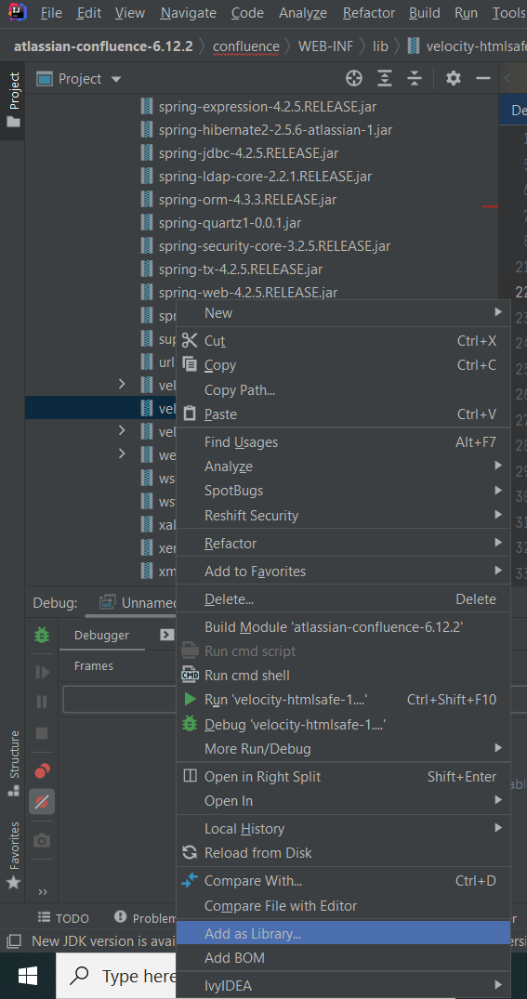This screenshot has width=527, height=999.
Task: Click the locate current file target icon
Action: 354,78
